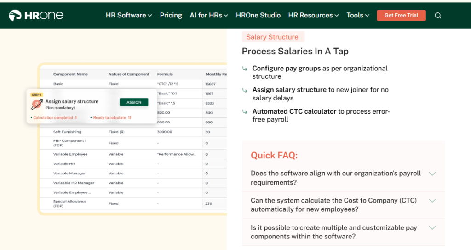This screenshot has width=471, height=250.
Task: Click the Automated CTC calculator bullet text
Action: click(321, 115)
